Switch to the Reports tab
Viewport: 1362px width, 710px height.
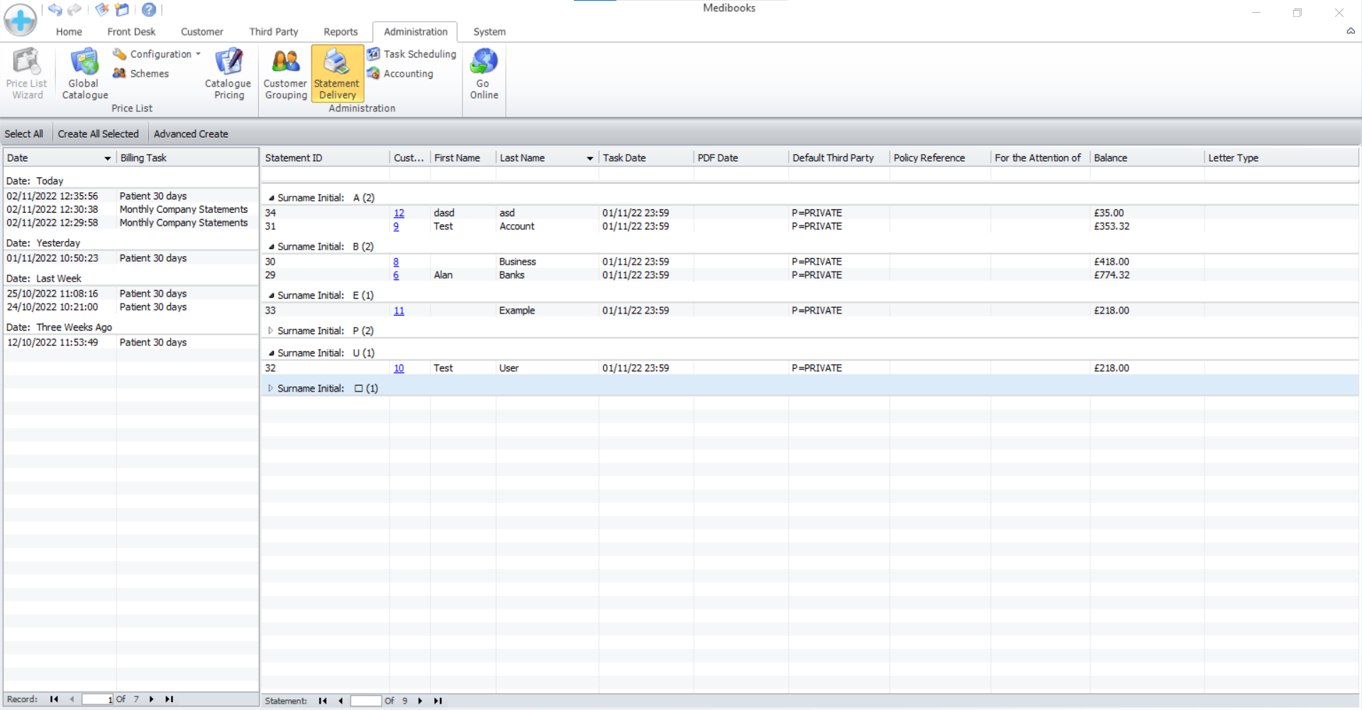pos(340,32)
